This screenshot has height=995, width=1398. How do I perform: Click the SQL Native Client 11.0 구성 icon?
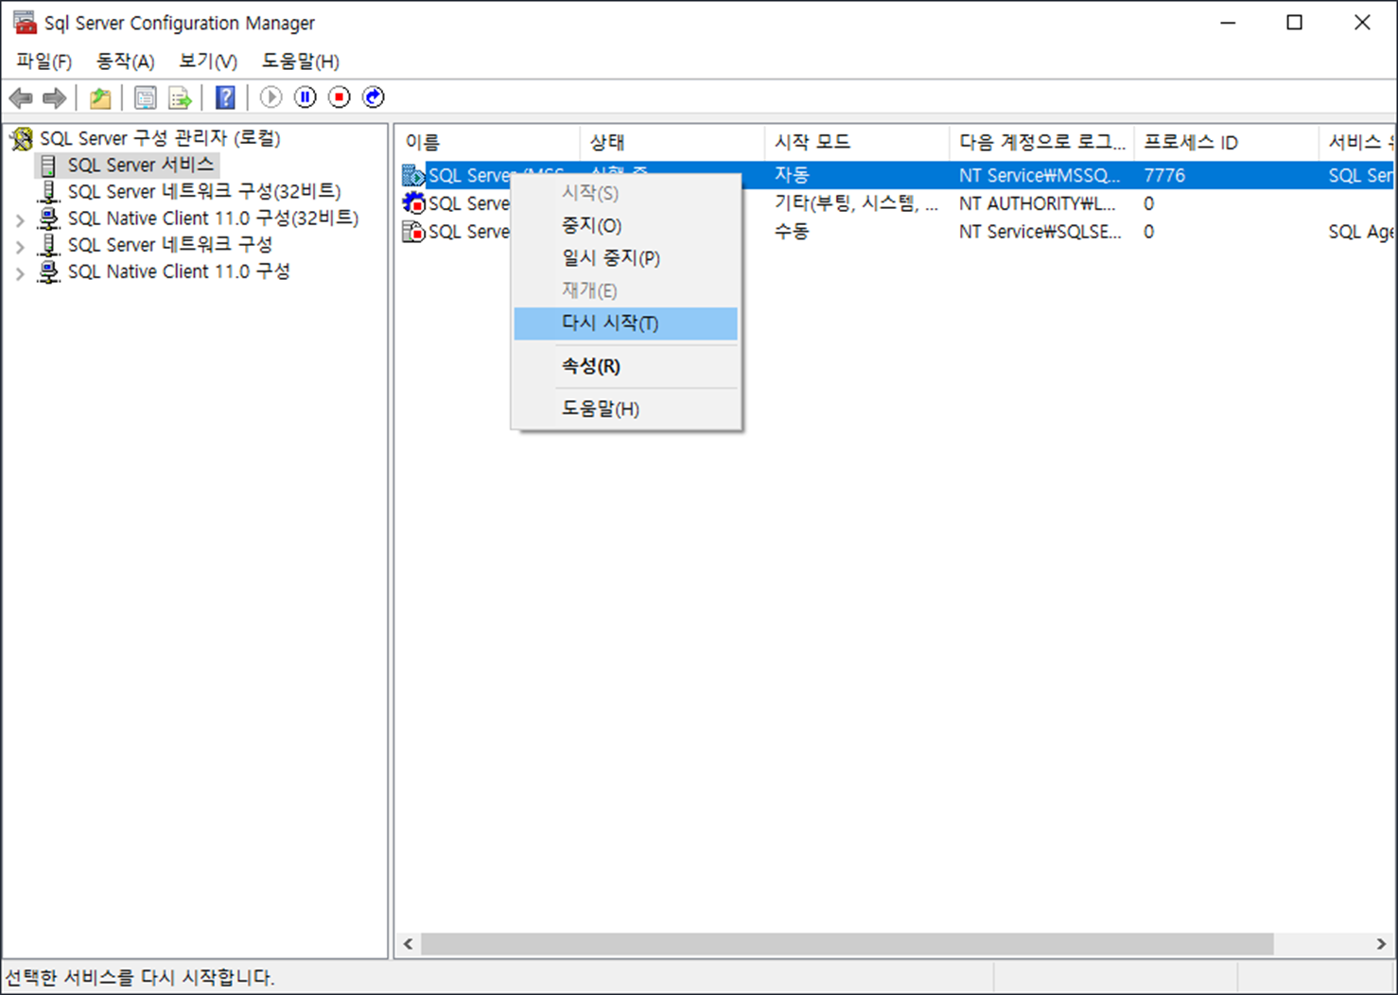coord(48,271)
